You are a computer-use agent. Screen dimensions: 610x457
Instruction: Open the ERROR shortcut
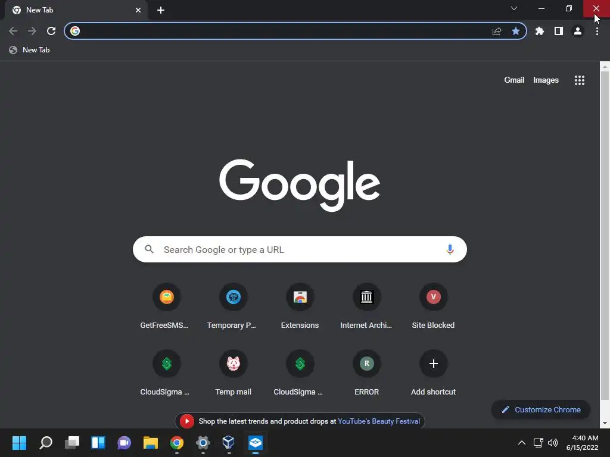point(366,374)
